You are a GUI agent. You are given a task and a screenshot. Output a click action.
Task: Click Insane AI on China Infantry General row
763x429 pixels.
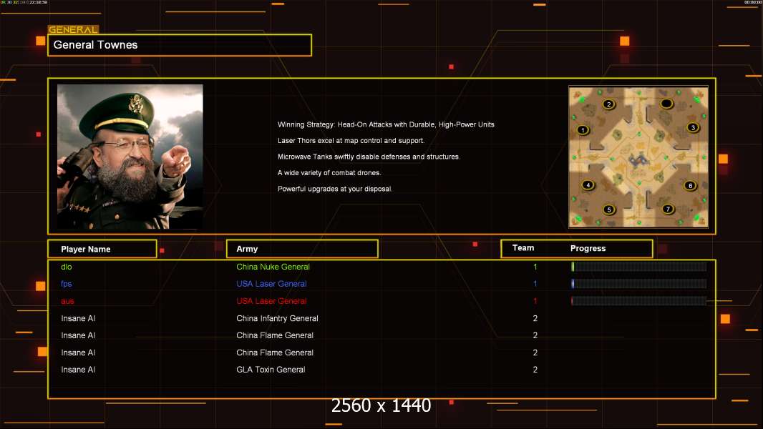click(x=78, y=318)
